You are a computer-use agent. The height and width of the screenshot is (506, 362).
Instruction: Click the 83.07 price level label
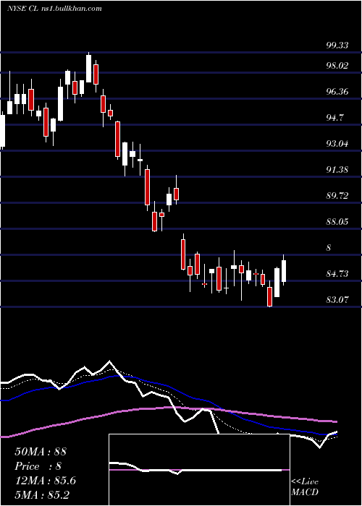(x=337, y=300)
